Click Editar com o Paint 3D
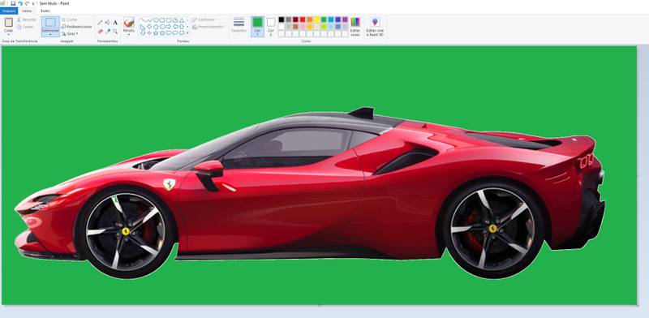The height and width of the screenshot is (318, 649). pyautogui.click(x=375, y=27)
